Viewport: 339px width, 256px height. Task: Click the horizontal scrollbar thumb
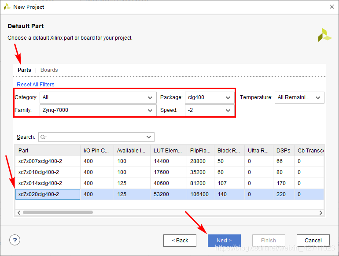click(x=58, y=212)
